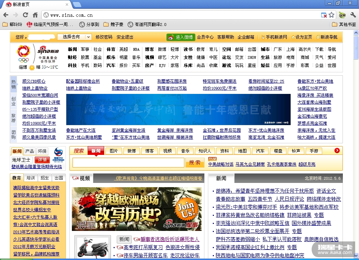Click the browser forward arrow
Viewport: 359px width, 260px height.
pos(15,15)
